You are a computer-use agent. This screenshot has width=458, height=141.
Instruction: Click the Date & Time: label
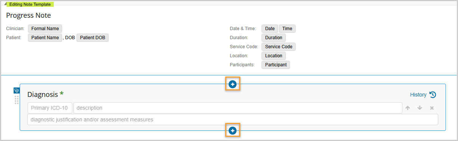[243, 29]
